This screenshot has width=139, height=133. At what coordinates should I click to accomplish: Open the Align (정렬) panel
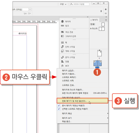click(65, 62)
